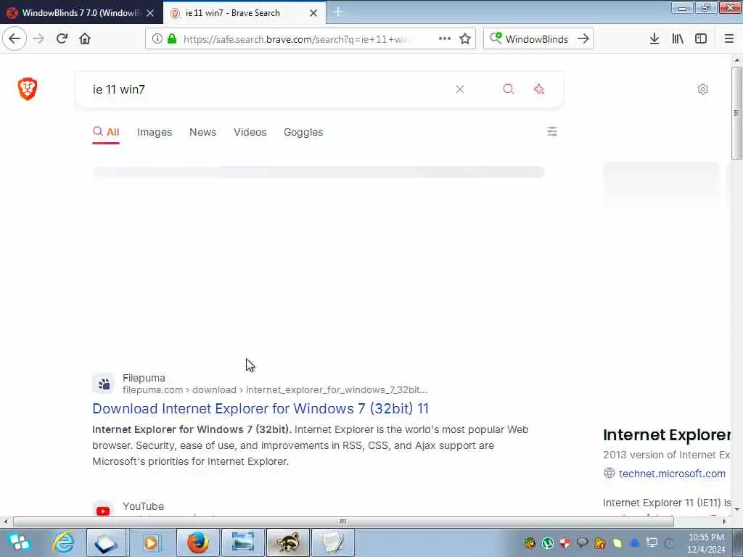This screenshot has width=743, height=557.
Task: Open the raccoon app on taskbar
Action: [x=287, y=542]
